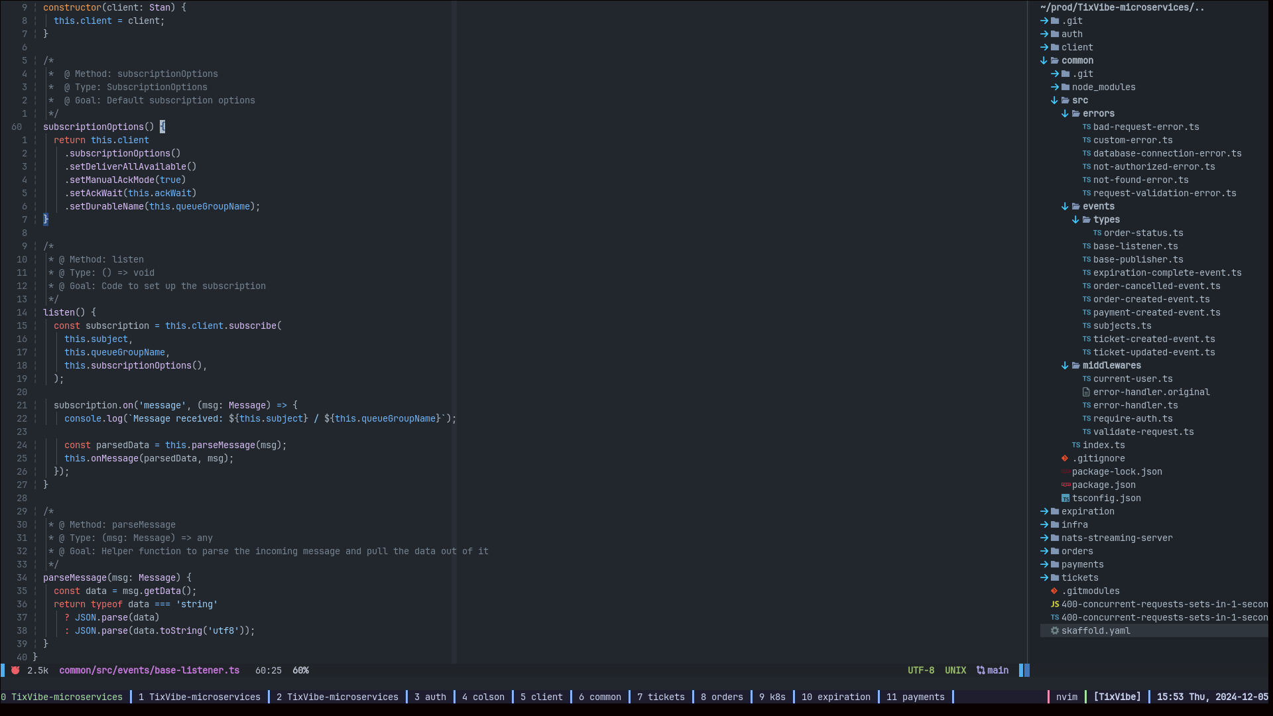Click the gear icon next to skaffold.yaml
Image resolution: width=1273 pixels, height=716 pixels.
point(1055,630)
